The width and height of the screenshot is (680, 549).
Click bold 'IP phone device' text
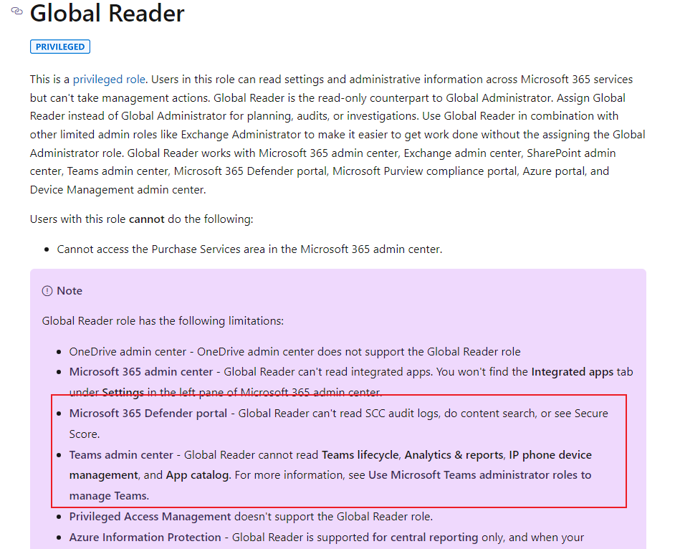pyautogui.click(x=550, y=455)
